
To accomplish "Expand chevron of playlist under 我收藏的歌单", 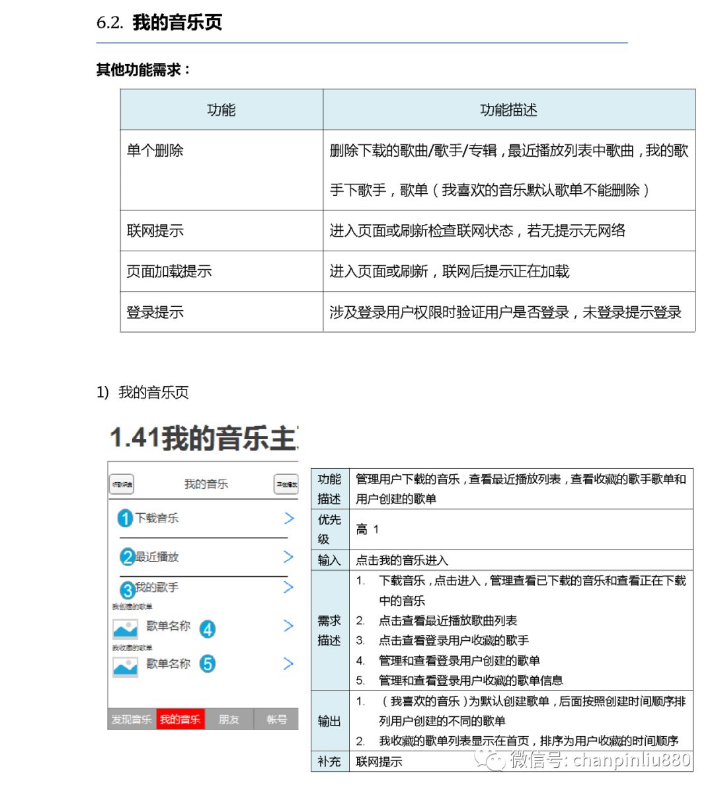I will 289,663.
